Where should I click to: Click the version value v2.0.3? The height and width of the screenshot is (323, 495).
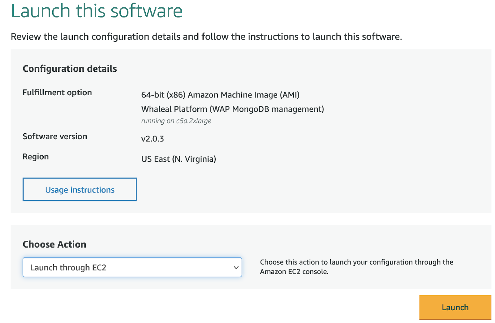(152, 139)
